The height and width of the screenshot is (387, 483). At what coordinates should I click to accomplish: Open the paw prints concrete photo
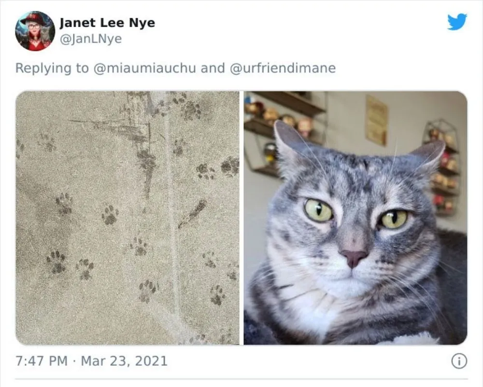(128, 218)
